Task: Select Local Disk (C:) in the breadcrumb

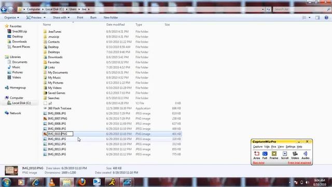Action: point(54,9)
